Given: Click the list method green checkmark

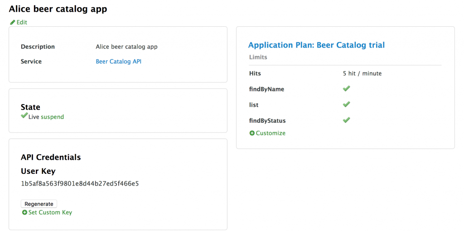Looking at the screenshot, I should [x=346, y=105].
